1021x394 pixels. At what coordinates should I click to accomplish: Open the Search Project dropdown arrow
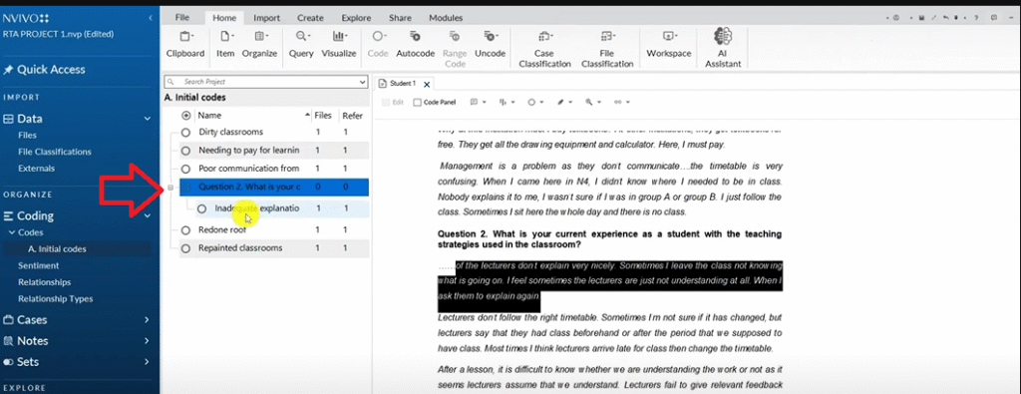point(363,83)
